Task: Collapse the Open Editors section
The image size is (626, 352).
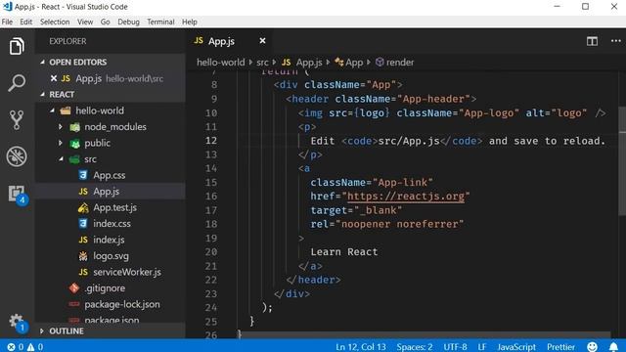Action: coord(42,62)
